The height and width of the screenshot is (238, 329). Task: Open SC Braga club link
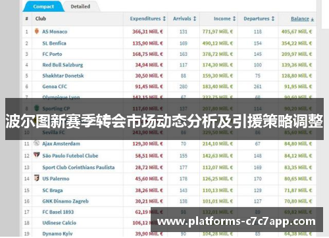[53, 190]
